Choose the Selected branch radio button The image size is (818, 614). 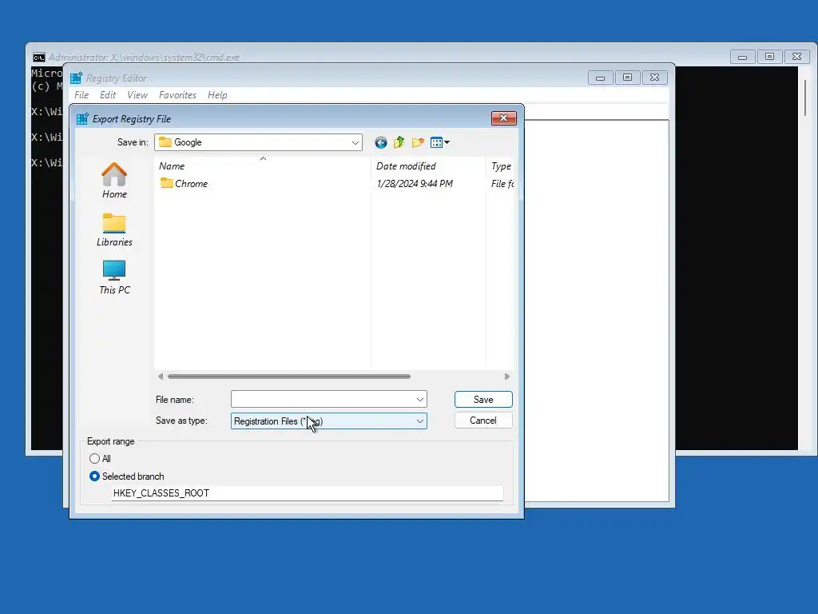[x=94, y=476]
